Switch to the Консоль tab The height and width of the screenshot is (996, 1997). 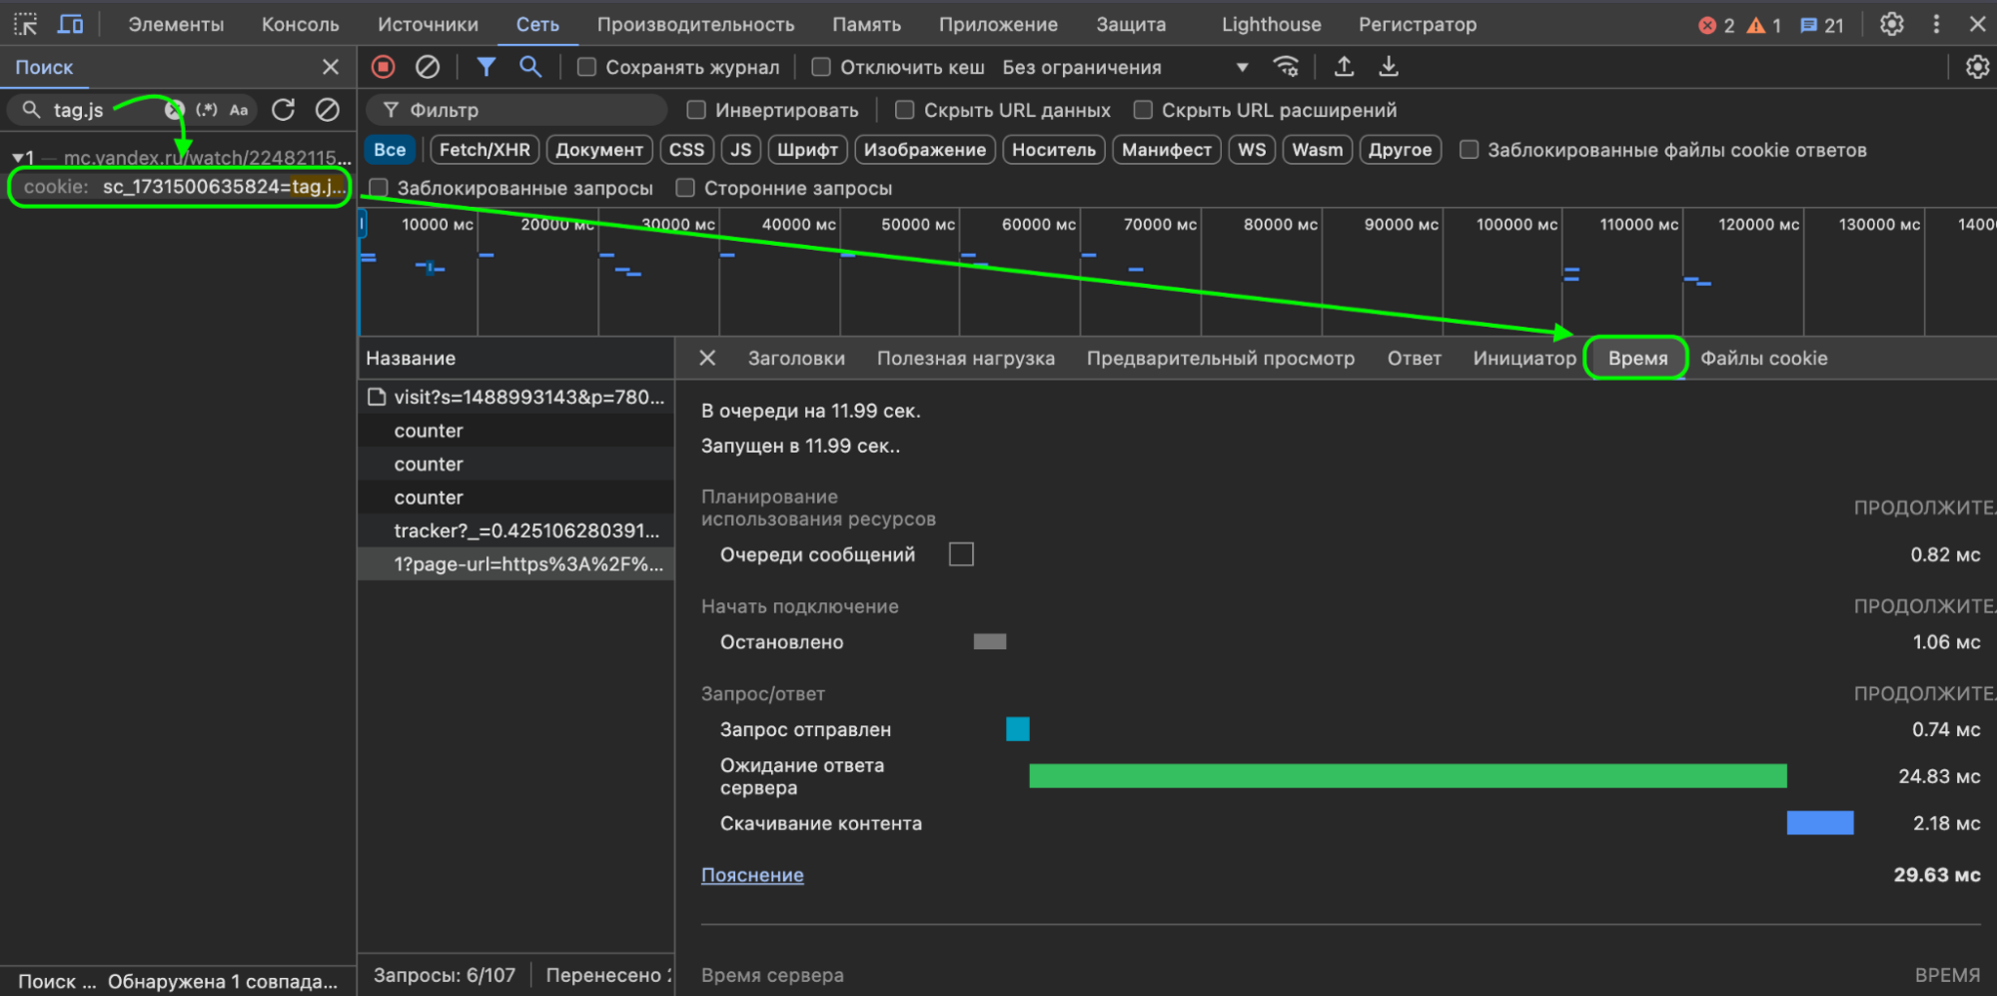pos(300,24)
